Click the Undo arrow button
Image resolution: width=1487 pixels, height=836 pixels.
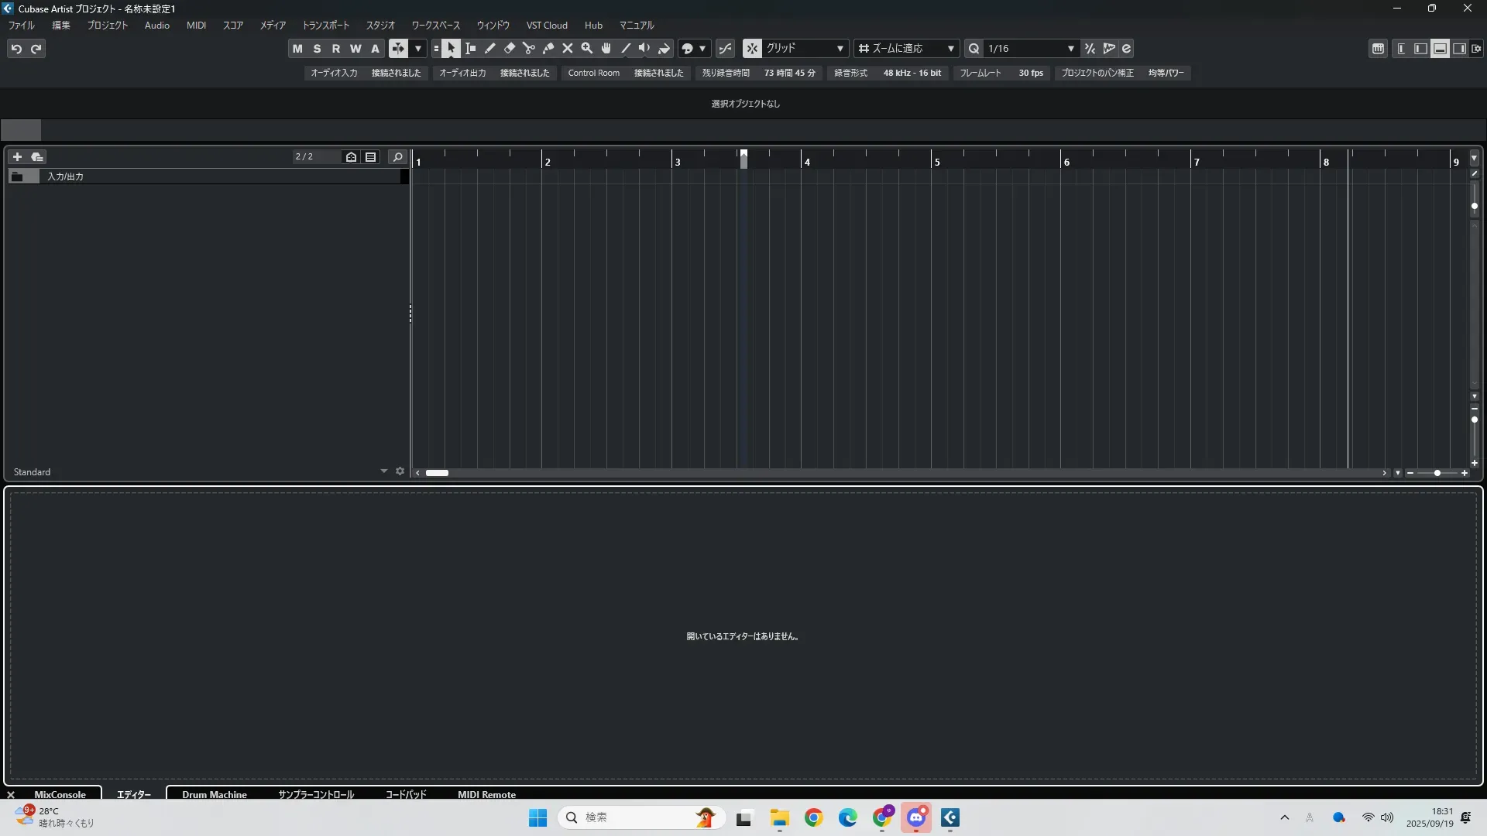point(16,49)
